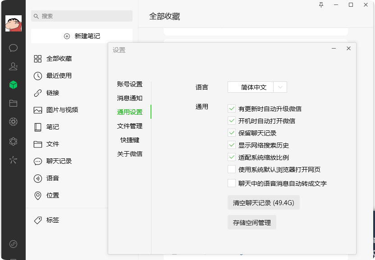Enable 聊天中的语音消息自动转成文字
375x260 pixels.
coord(232,184)
